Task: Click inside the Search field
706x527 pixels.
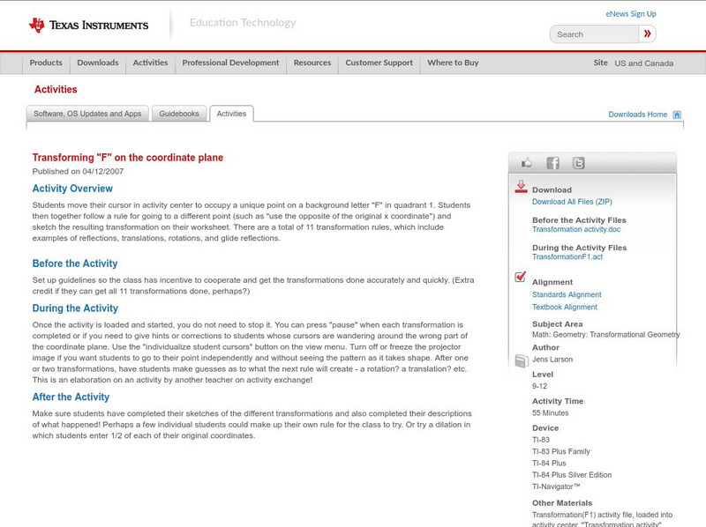Action: [x=594, y=34]
